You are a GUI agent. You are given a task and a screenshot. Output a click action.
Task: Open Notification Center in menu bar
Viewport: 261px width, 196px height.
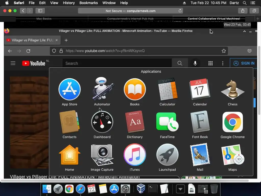[x=253, y=3]
